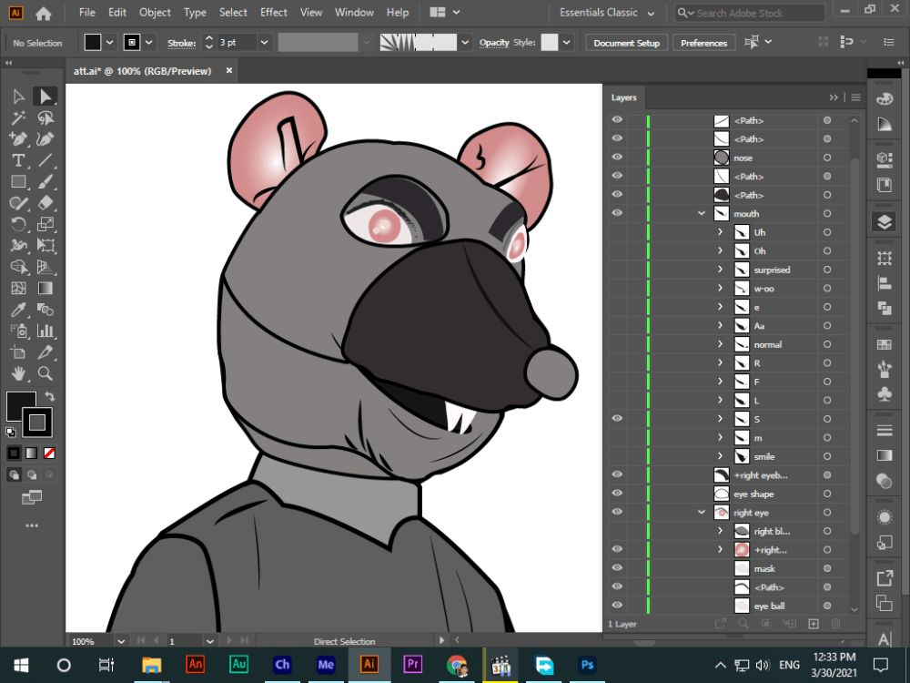Collapse the right eye layer group
This screenshot has width=910, height=683.
tap(701, 512)
